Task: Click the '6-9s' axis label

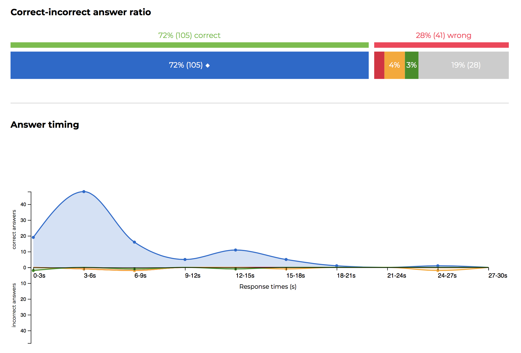Action: (140, 275)
